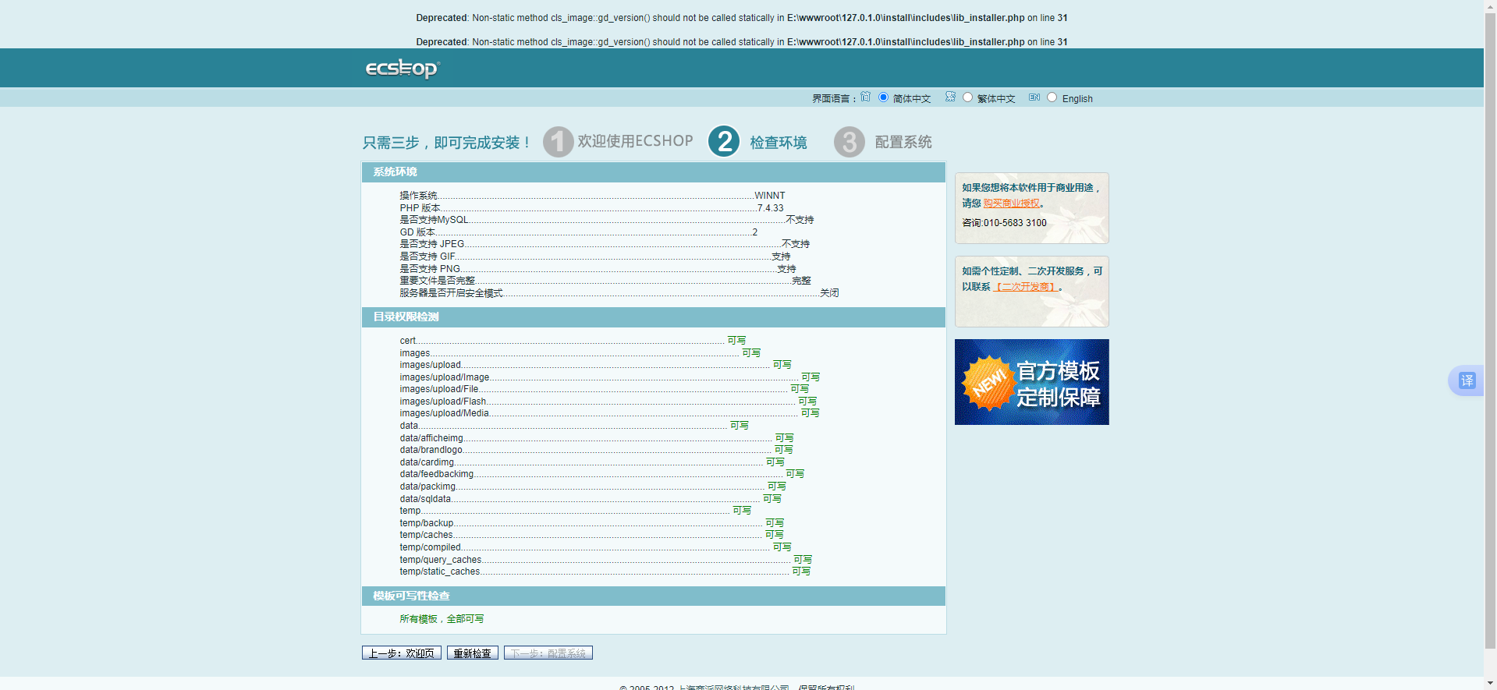1497x690 pixels.
Task: Click the PHP 版本 7.4.33 value
Action: (x=770, y=208)
